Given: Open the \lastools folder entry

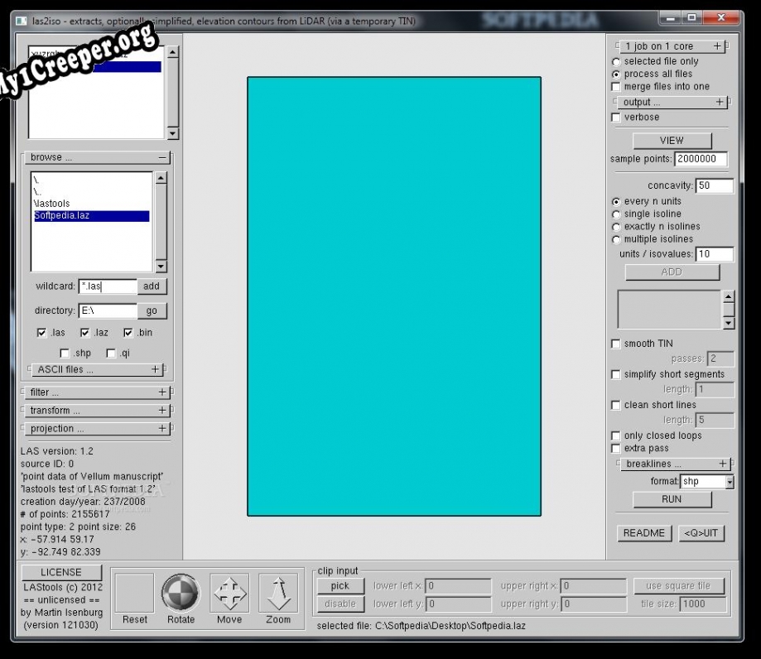Looking at the screenshot, I should coord(51,204).
